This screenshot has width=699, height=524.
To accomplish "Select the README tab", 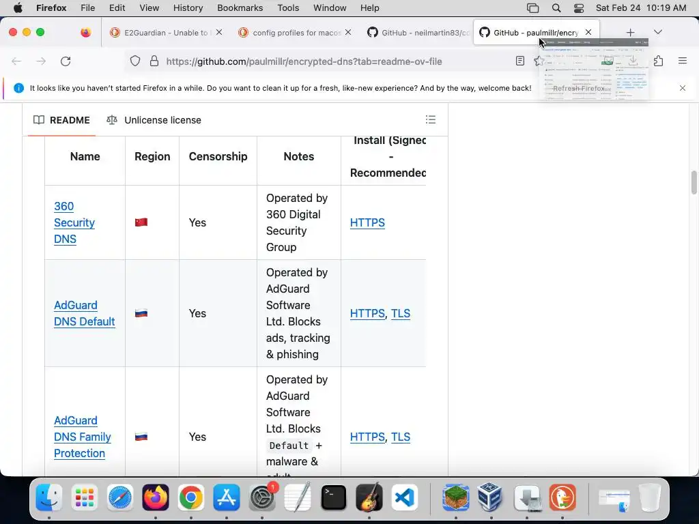I will point(61,120).
